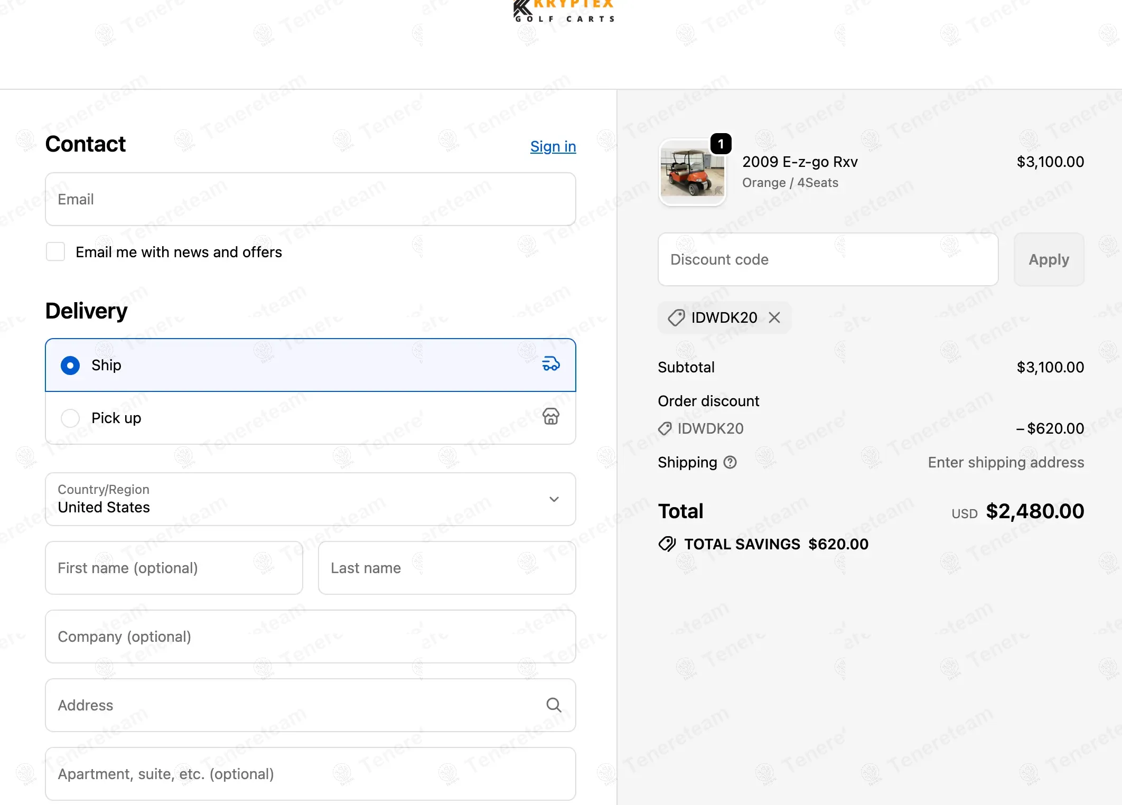Open the 2009 E-z-go Rxv product thumbnail
The width and height of the screenshot is (1122, 805).
pyautogui.click(x=693, y=172)
